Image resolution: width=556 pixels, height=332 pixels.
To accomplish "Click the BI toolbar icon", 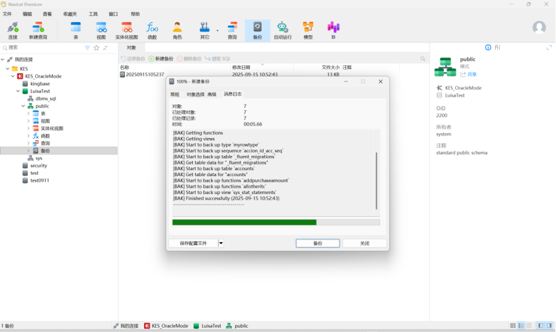I will (333, 30).
